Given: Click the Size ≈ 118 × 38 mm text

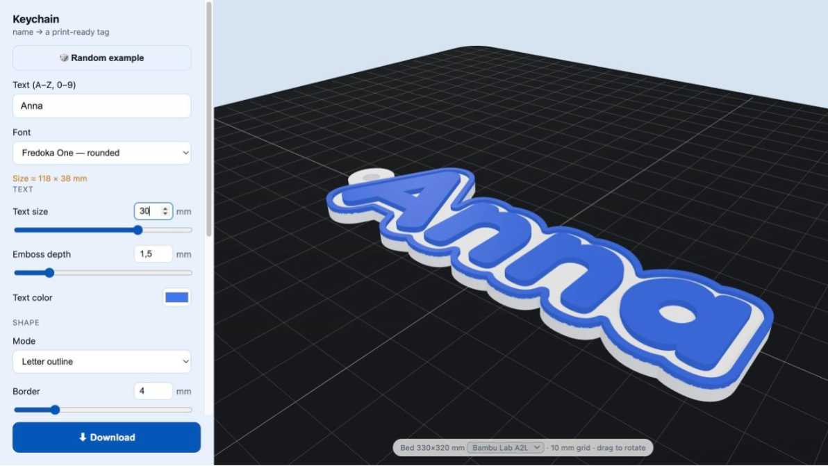Looking at the screenshot, I should click(x=50, y=178).
